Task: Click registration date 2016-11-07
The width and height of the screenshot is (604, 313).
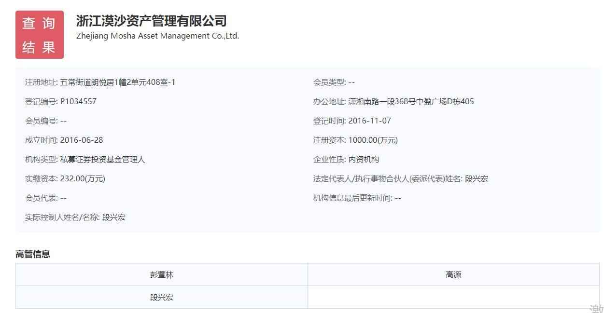Action: click(x=369, y=121)
